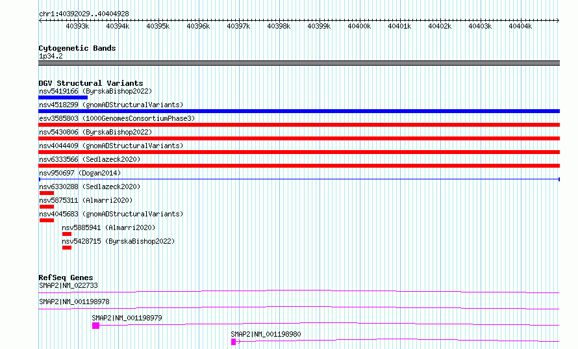Click the short red bar under nsv4045683
The width and height of the screenshot is (578, 349).
(x=47, y=220)
